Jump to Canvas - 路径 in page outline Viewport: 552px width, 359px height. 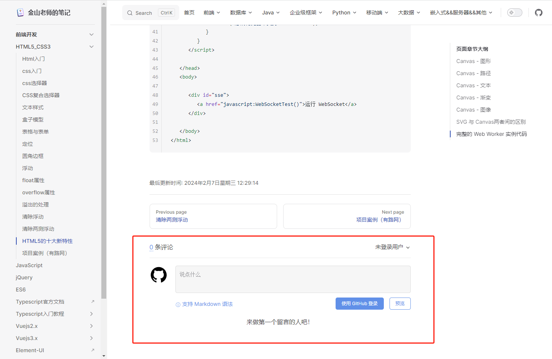[473, 73]
